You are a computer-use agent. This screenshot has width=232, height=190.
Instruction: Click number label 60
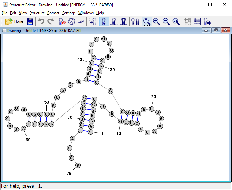click(x=28, y=140)
